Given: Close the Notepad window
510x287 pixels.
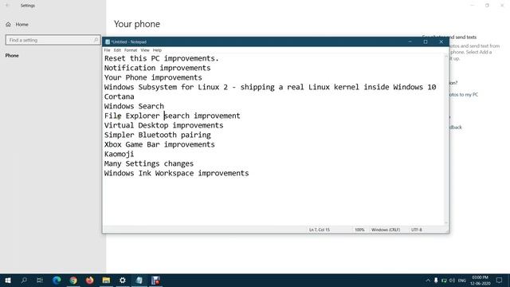Looking at the screenshot, I should pyautogui.click(x=441, y=41).
